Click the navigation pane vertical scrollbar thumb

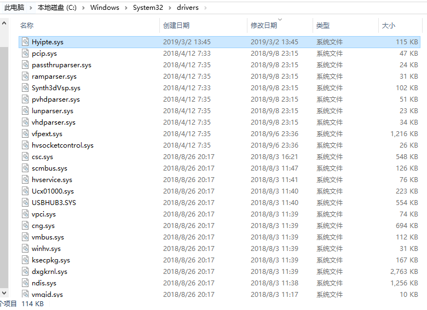tap(4, 167)
